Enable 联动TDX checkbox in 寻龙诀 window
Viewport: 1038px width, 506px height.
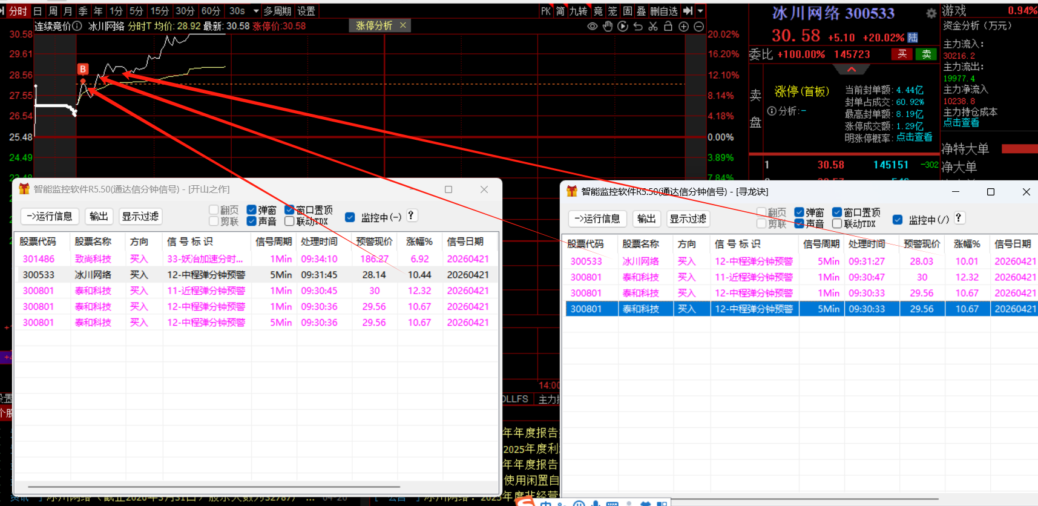pos(837,223)
